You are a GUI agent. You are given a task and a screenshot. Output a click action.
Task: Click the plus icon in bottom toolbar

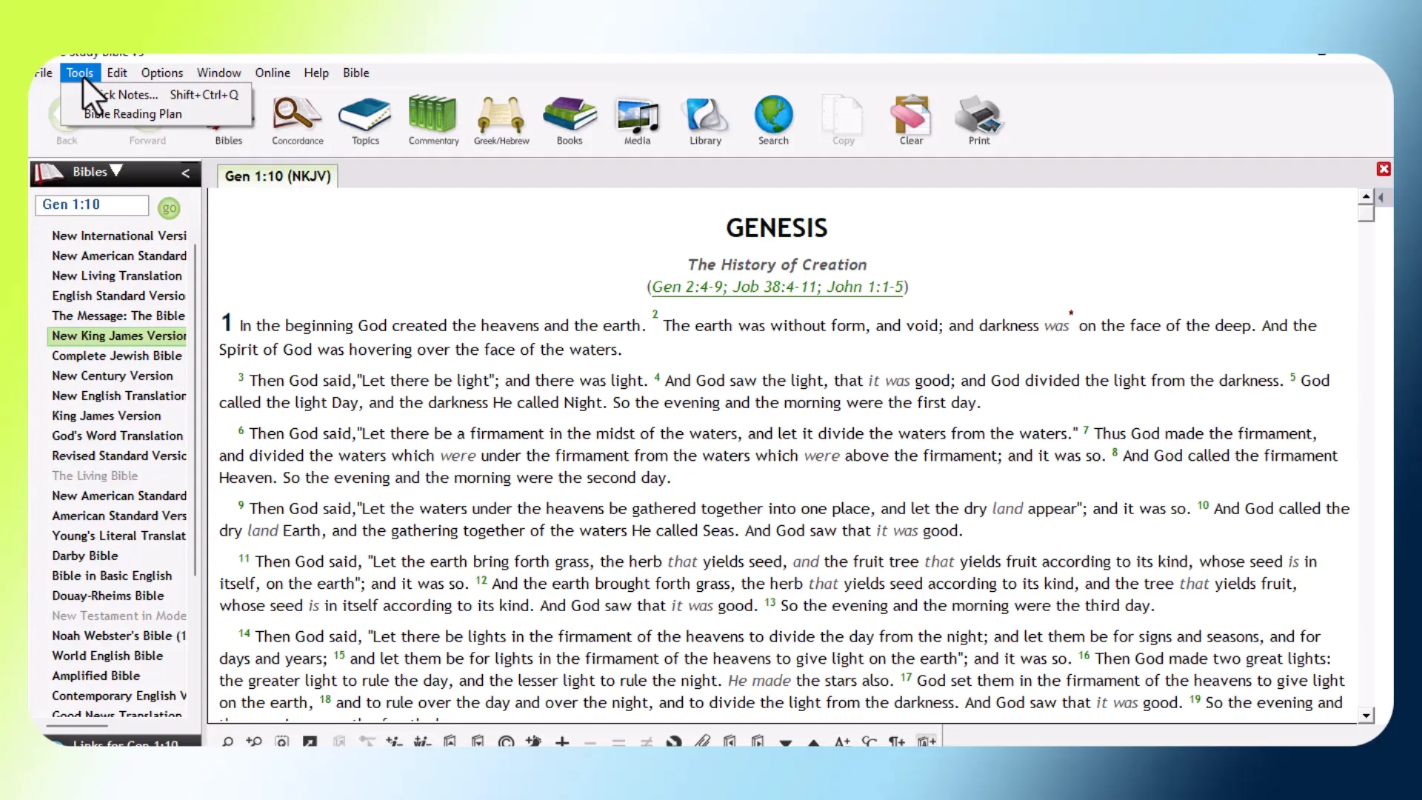point(562,741)
